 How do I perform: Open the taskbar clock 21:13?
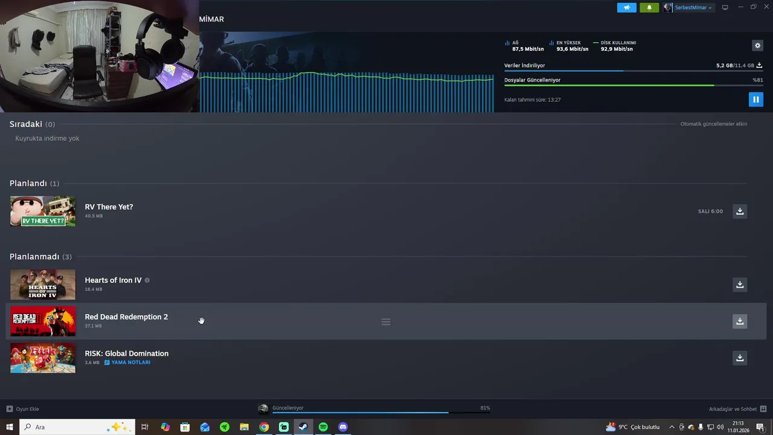(x=738, y=427)
